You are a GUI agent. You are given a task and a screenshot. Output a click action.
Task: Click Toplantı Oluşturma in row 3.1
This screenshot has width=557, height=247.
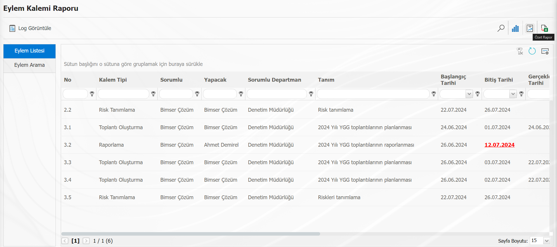tap(121, 127)
